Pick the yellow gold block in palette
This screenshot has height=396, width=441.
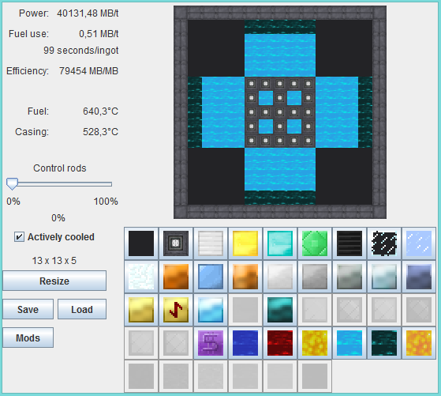(245, 243)
